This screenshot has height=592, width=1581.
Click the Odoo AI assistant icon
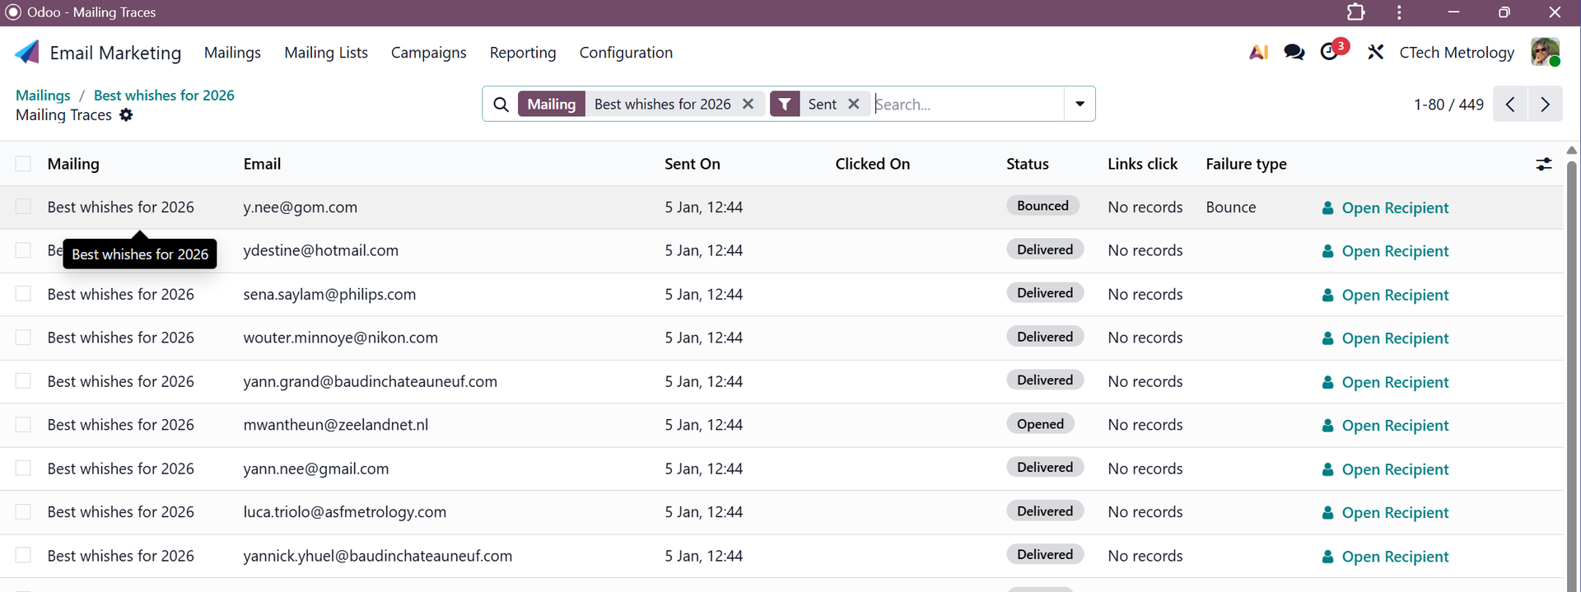click(x=1258, y=53)
